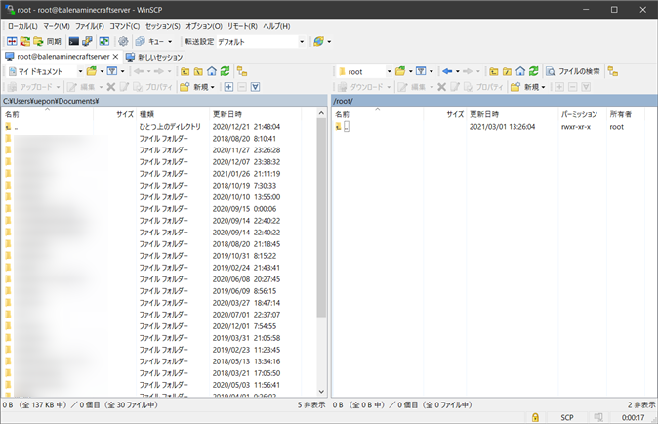Refresh the remote panel
Viewport: 658px width, 424px height.
534,71
